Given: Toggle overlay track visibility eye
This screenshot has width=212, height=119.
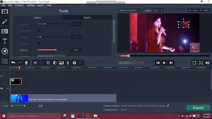Looking at the screenshot, I should point(2,88).
